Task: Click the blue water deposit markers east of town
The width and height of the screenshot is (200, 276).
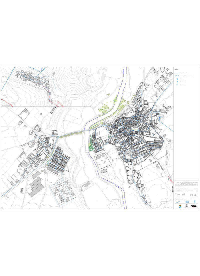Action: coord(159,118)
